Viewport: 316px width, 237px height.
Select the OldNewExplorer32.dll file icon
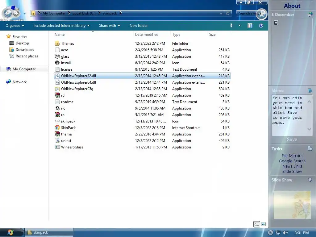(x=57, y=76)
